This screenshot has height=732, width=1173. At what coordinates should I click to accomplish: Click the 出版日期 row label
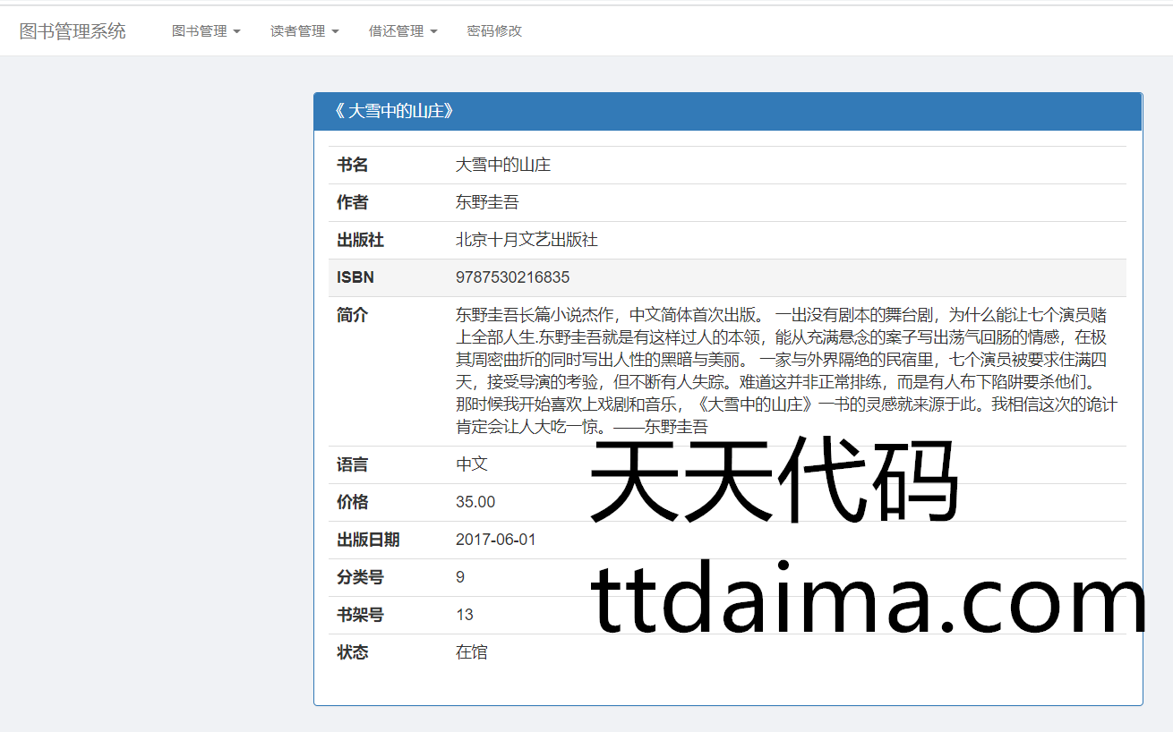tap(368, 540)
